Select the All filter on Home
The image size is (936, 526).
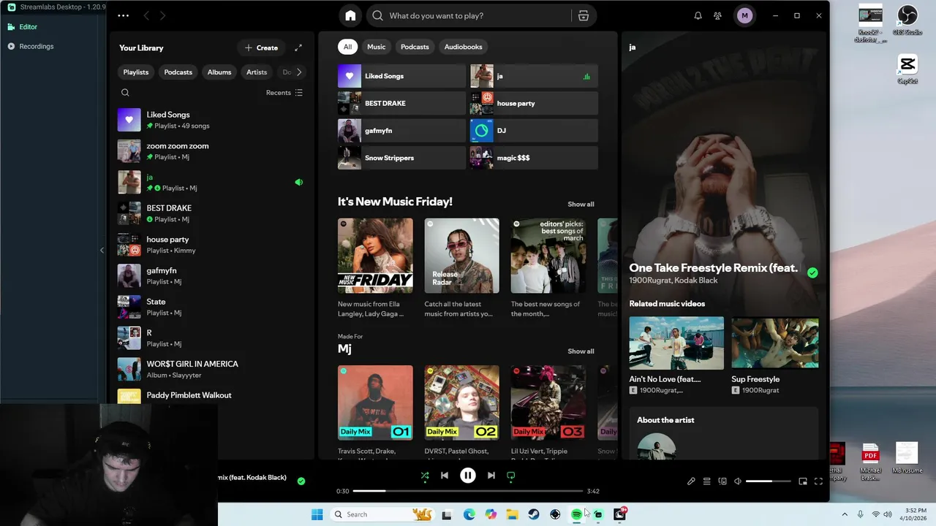(347, 47)
